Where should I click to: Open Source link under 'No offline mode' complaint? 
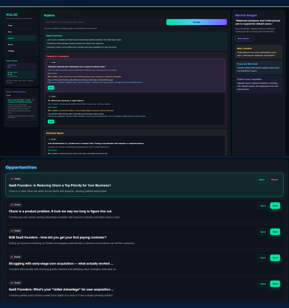point(53,107)
